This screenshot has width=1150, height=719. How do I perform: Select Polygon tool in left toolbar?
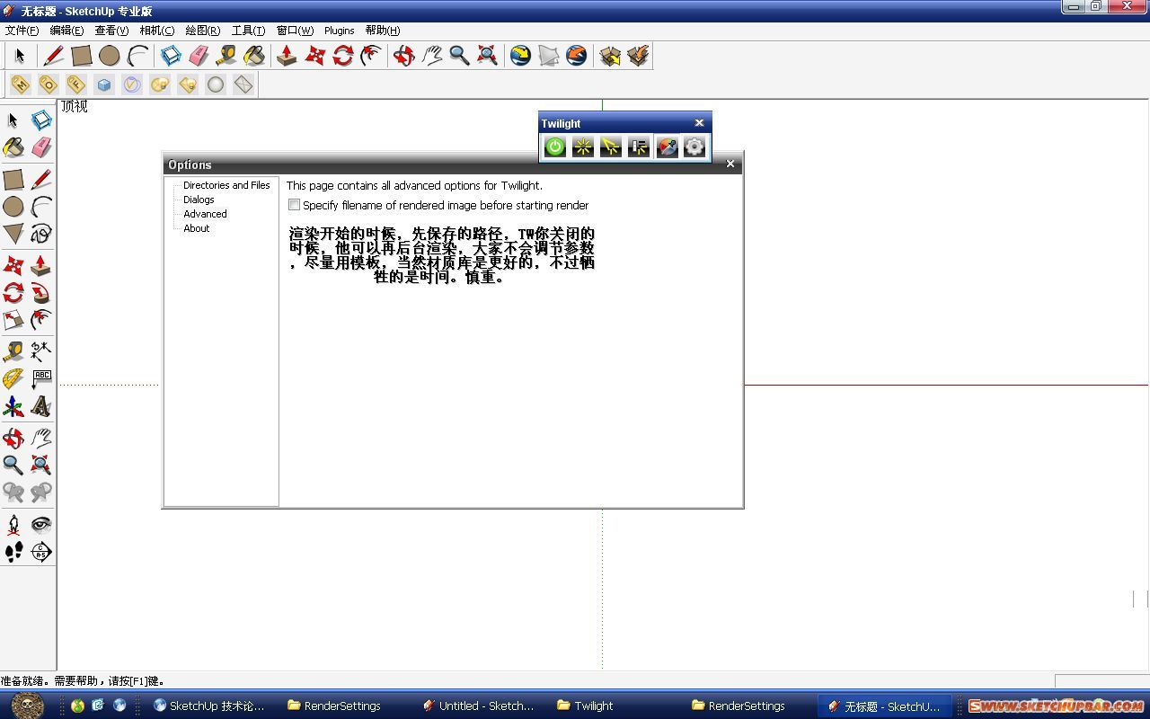click(13, 234)
